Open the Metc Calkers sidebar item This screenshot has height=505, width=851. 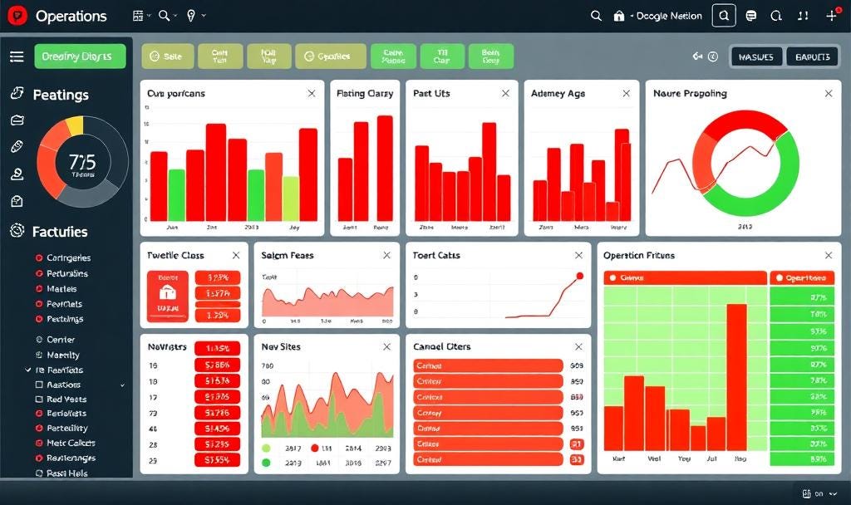(x=71, y=443)
